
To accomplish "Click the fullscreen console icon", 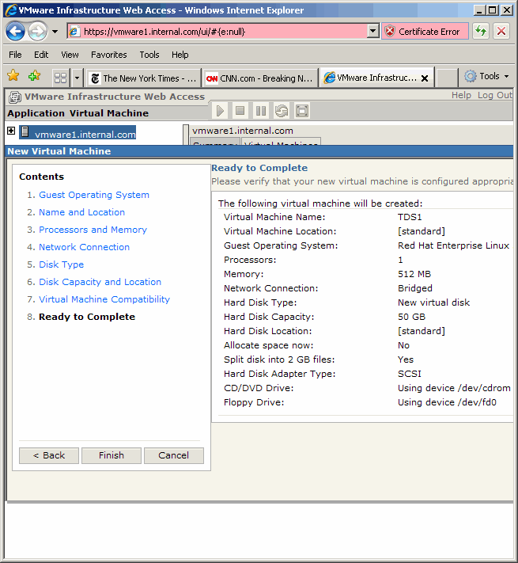I will (301, 111).
